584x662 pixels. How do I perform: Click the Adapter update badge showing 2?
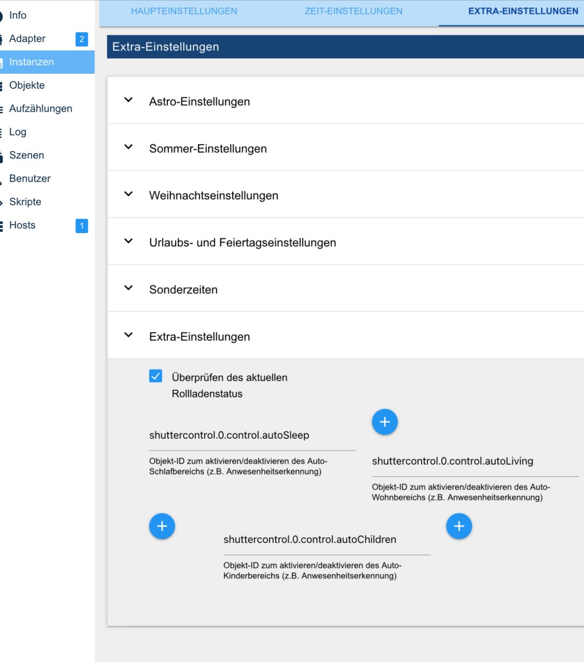coord(82,39)
